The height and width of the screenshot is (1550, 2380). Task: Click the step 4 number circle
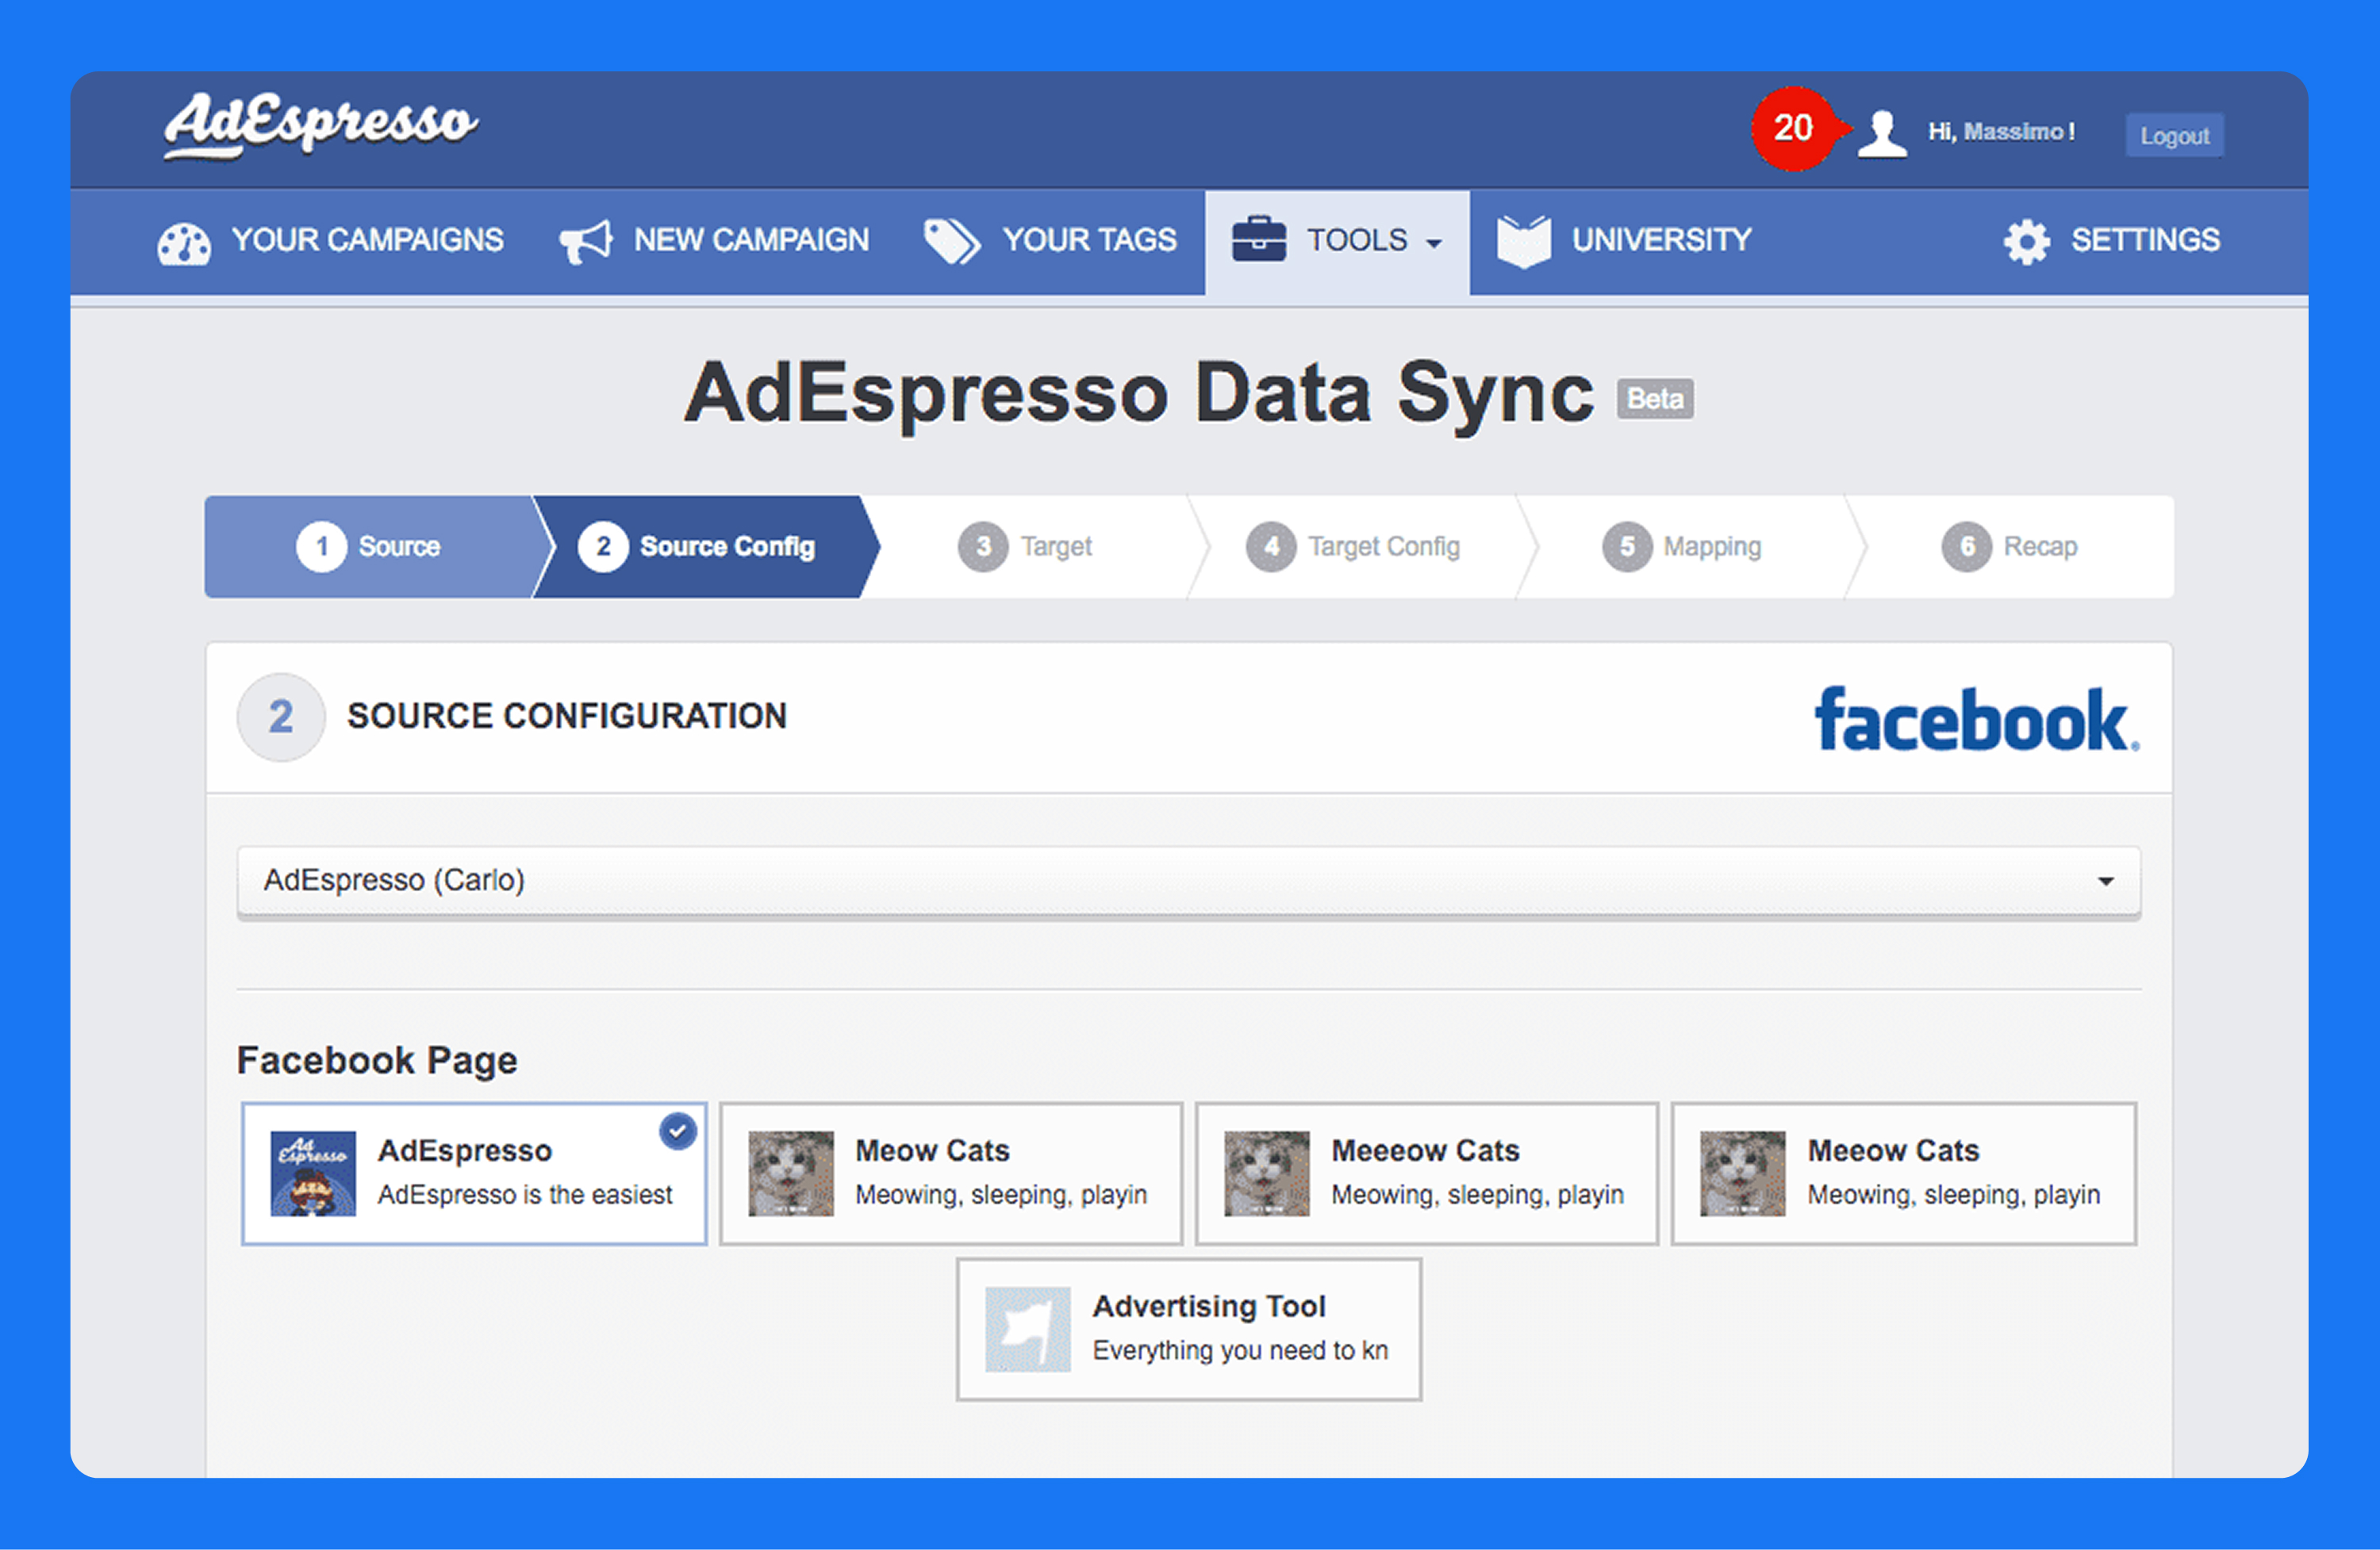pyautogui.click(x=1271, y=546)
